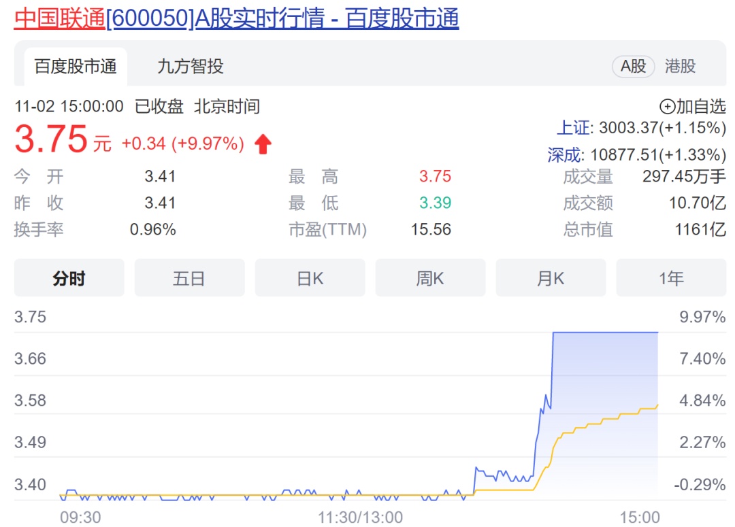Select the 五日 chart tab
735x527 pixels.
(x=189, y=278)
